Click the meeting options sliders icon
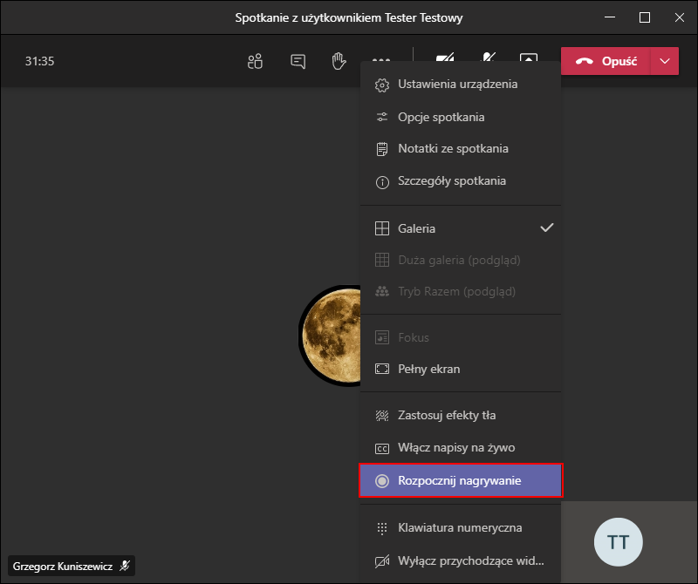The height and width of the screenshot is (584, 698). tap(382, 117)
